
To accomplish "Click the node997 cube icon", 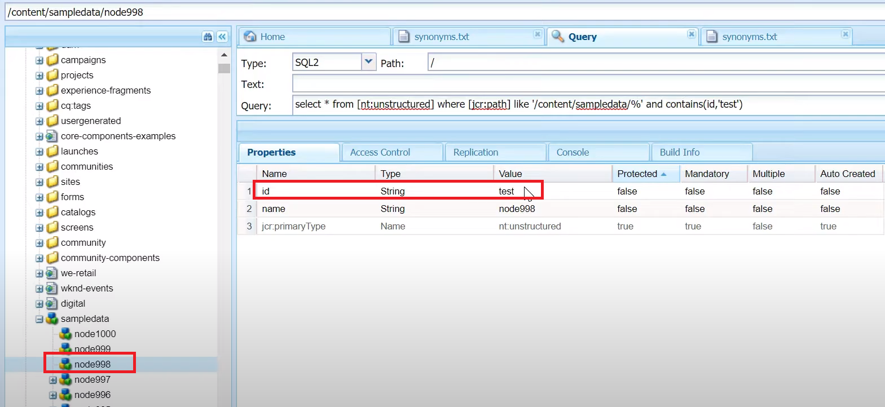I will (66, 379).
